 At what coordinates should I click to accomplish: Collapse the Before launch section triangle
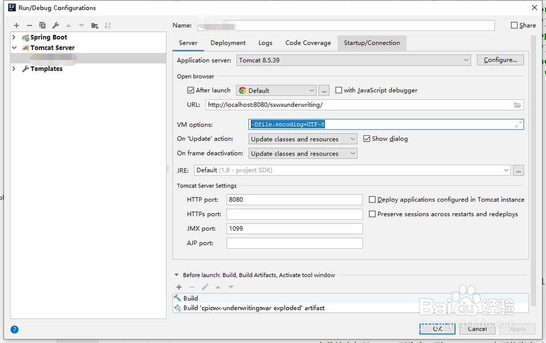pyautogui.click(x=176, y=275)
